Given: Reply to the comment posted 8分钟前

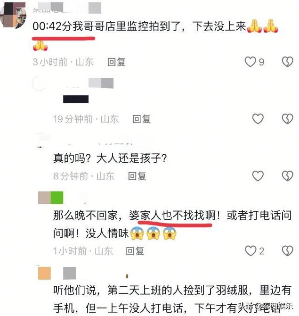Looking at the screenshot, I should click(x=137, y=176).
